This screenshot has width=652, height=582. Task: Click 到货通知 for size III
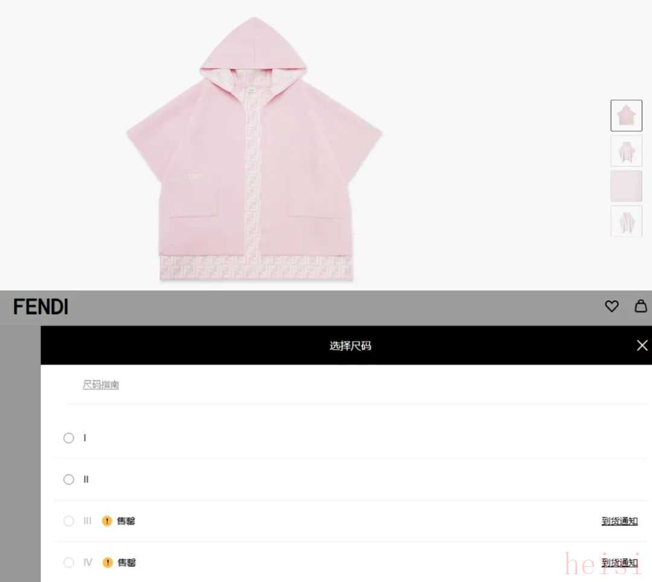click(619, 521)
